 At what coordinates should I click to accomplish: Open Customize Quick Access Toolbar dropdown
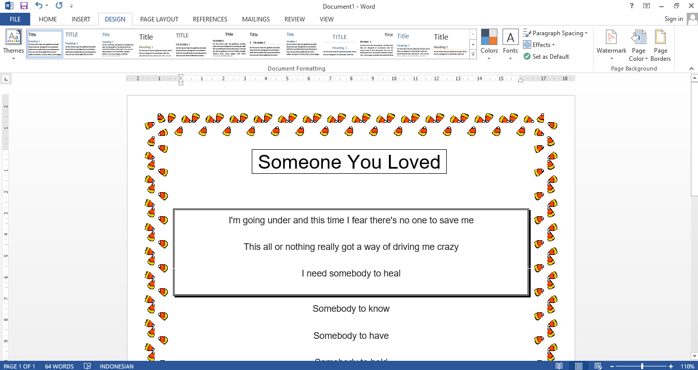click(x=71, y=6)
